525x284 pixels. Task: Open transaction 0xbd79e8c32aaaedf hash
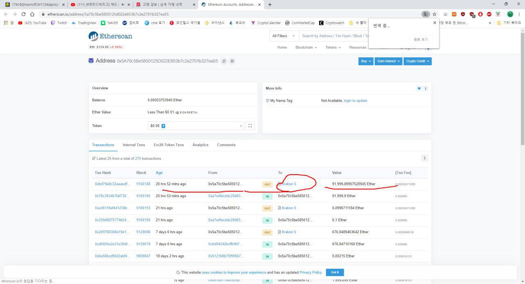click(112, 184)
